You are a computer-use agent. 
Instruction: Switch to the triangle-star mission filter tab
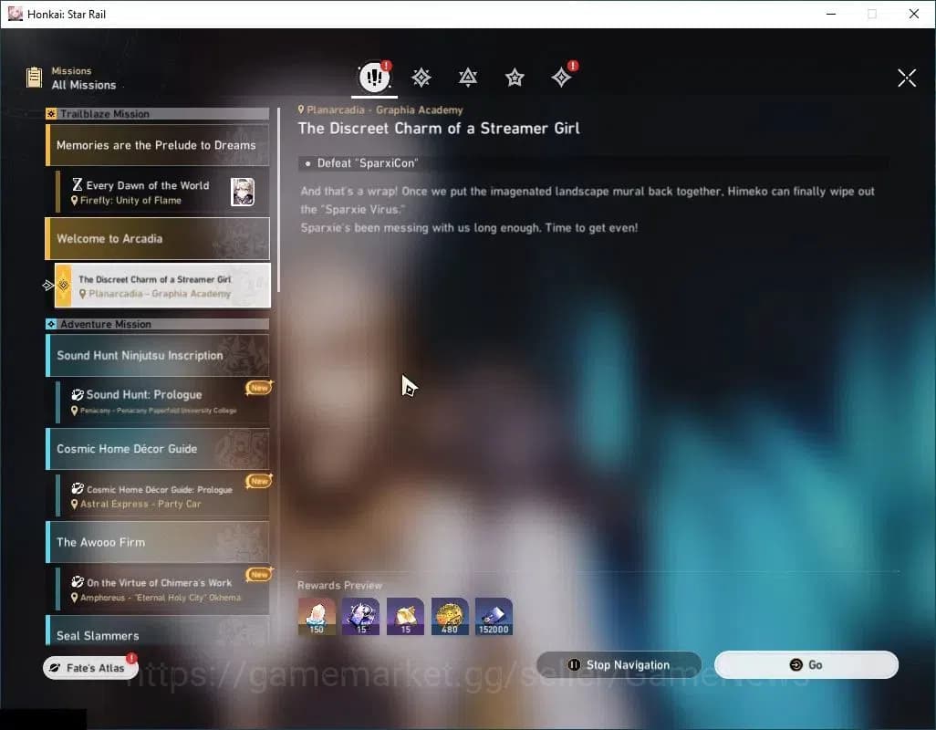[x=468, y=78]
